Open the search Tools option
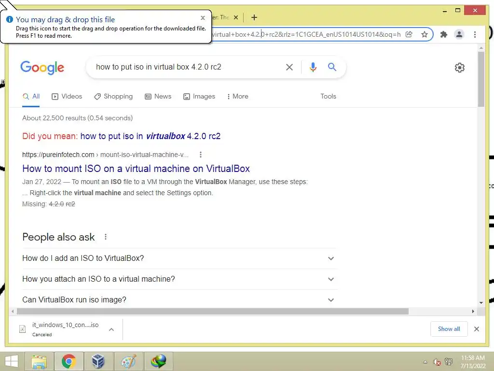 [x=328, y=97]
